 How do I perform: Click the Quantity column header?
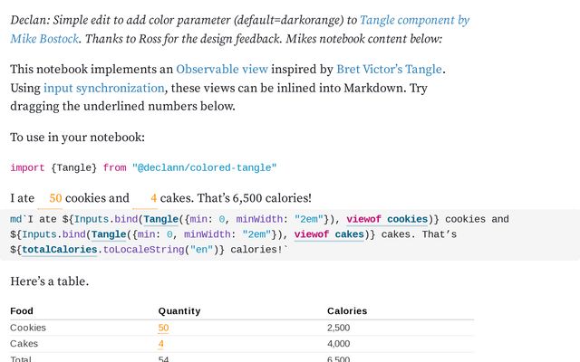click(x=179, y=311)
